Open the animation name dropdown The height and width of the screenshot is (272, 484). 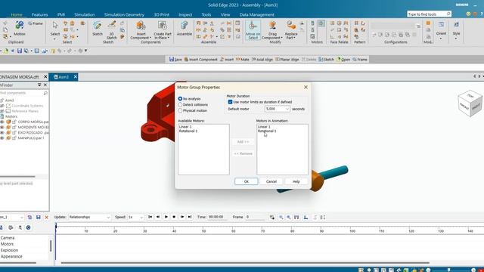22,217
